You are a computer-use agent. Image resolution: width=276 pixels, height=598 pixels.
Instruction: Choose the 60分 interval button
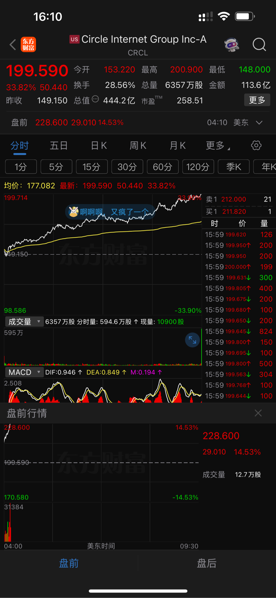(162, 167)
